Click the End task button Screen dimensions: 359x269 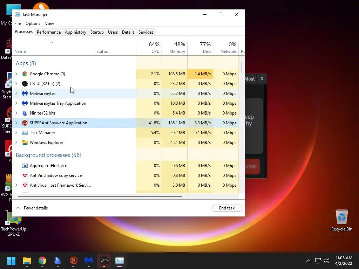[x=227, y=208]
